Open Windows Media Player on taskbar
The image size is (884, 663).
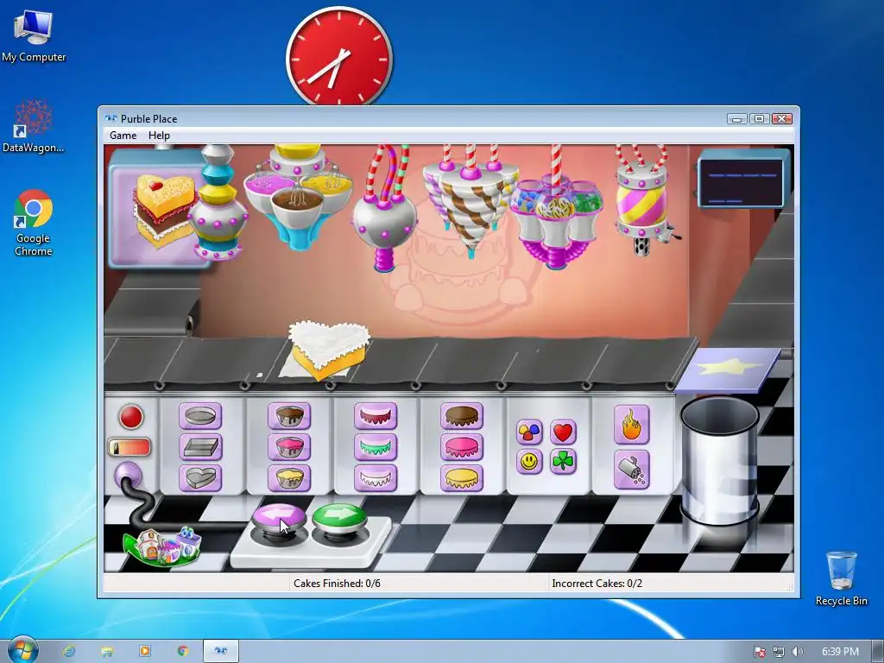click(145, 651)
